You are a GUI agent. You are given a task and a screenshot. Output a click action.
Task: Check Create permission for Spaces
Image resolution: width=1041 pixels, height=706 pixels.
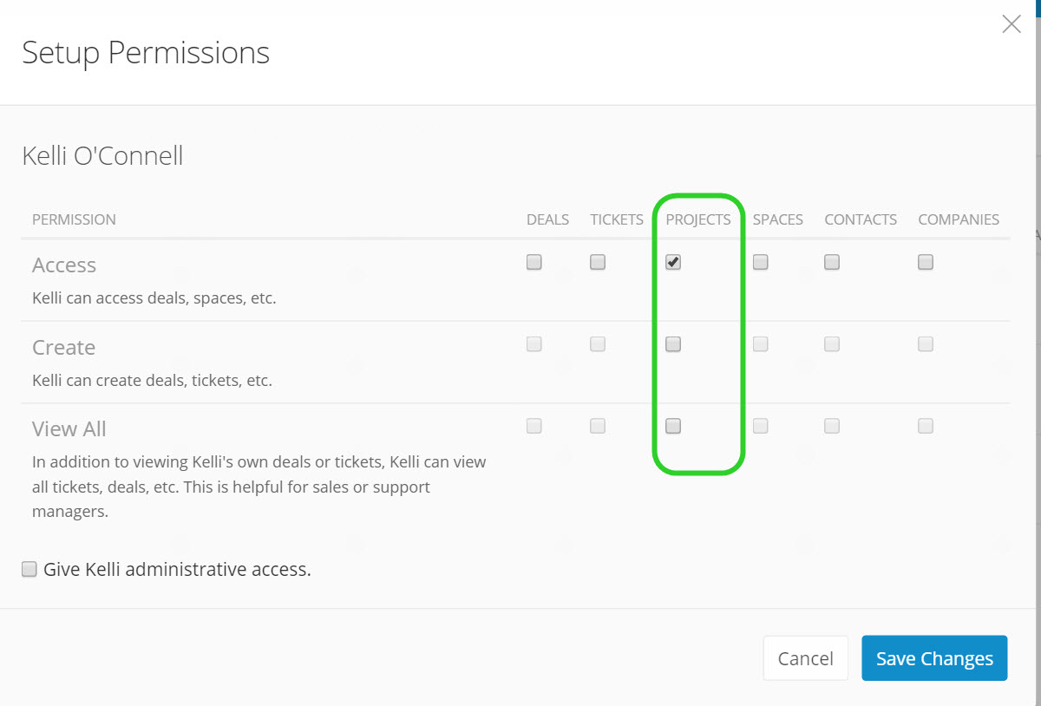point(761,344)
